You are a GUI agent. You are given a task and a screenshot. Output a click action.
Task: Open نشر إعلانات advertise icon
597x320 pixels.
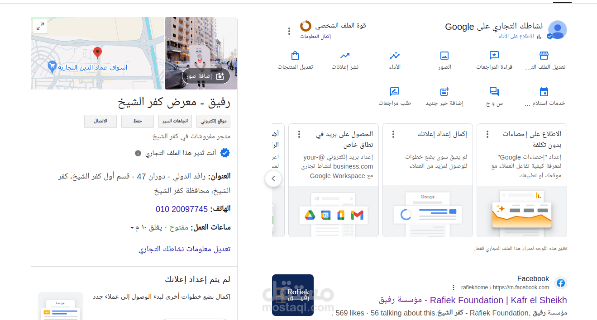tap(345, 56)
